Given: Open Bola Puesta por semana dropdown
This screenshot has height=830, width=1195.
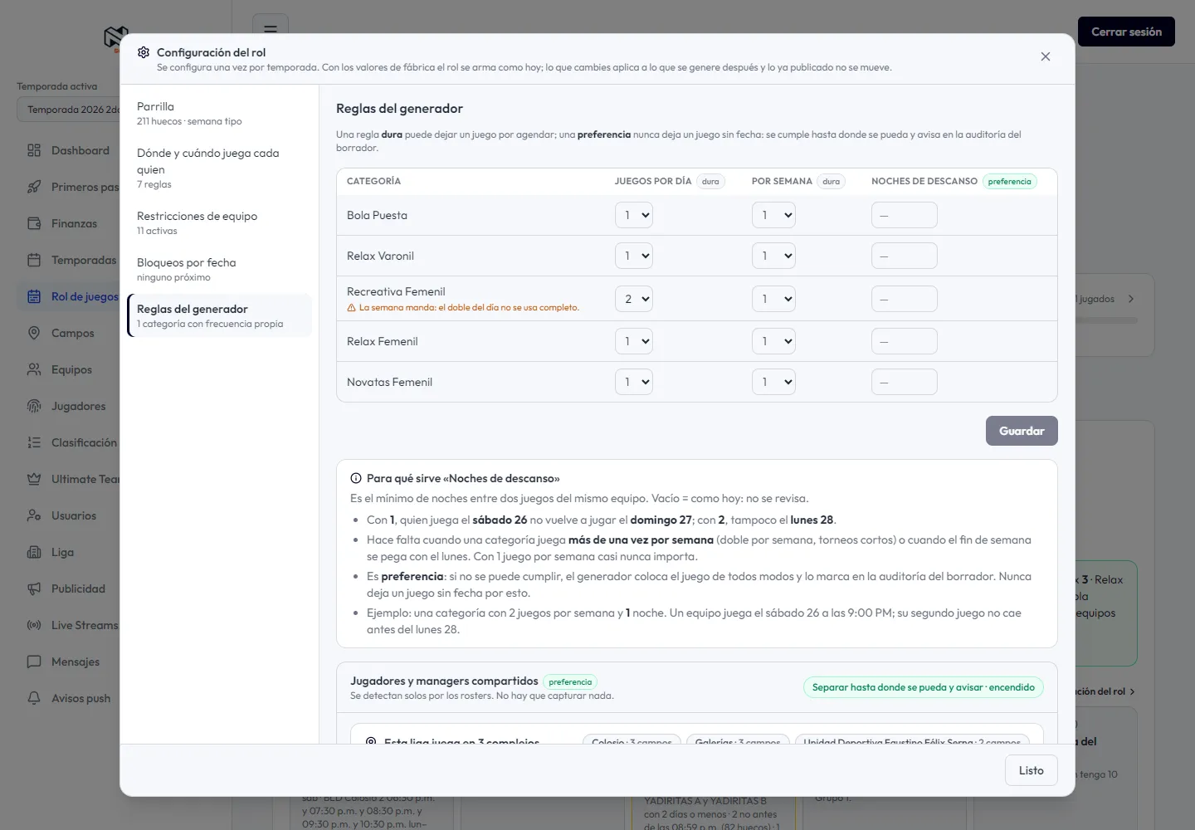Looking at the screenshot, I should [773, 215].
